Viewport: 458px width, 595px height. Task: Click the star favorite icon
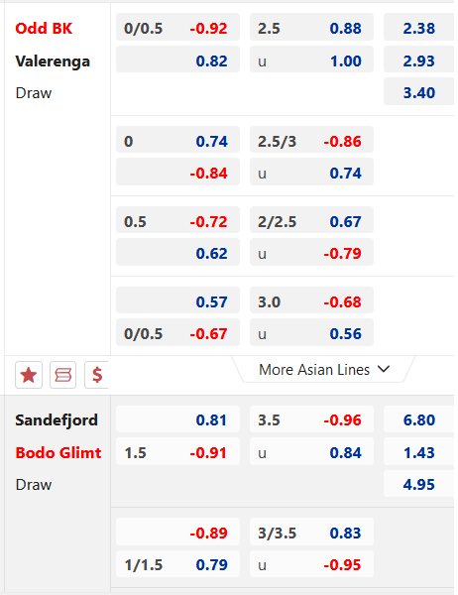click(29, 375)
